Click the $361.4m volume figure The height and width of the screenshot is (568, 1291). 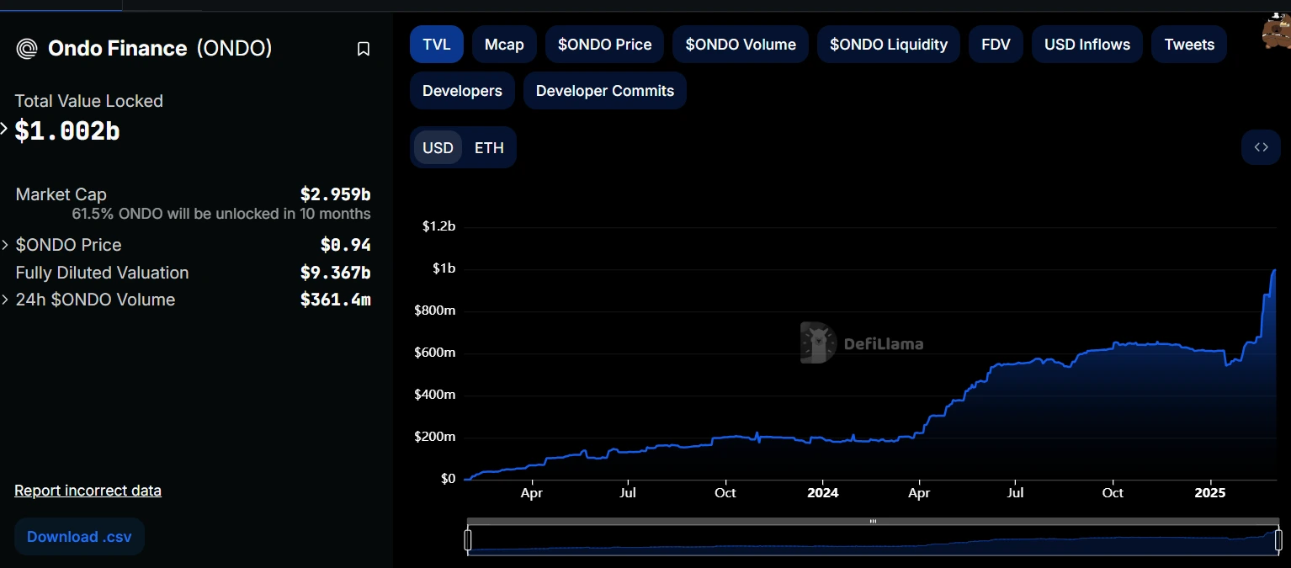335,300
